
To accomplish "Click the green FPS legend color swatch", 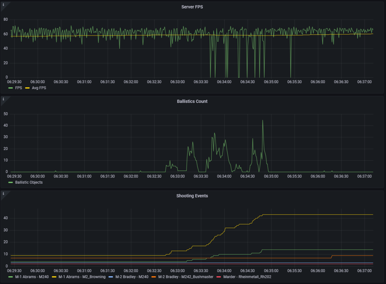I will pos(10,88).
